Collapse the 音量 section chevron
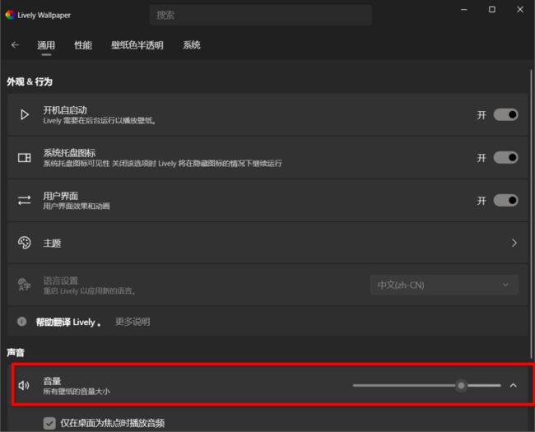The image size is (535, 432). click(x=513, y=385)
